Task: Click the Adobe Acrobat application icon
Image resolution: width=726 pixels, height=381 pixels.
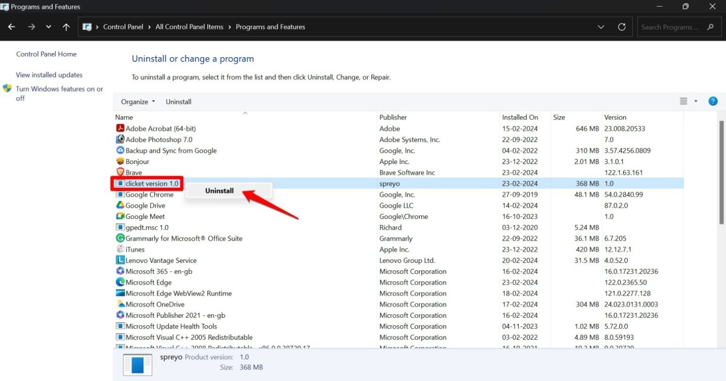Action: [x=120, y=128]
